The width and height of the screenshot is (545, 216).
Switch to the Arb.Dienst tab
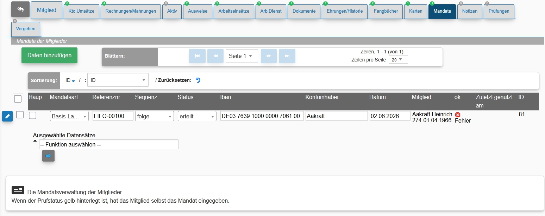(x=271, y=11)
